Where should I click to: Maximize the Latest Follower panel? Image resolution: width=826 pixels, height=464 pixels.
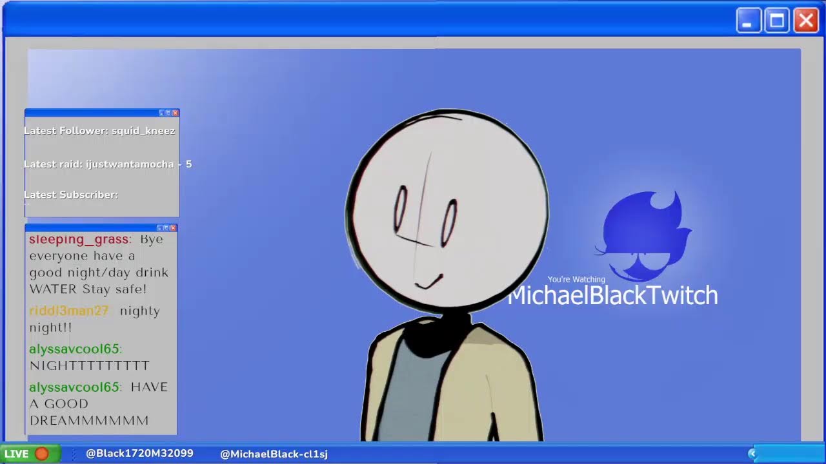click(168, 113)
